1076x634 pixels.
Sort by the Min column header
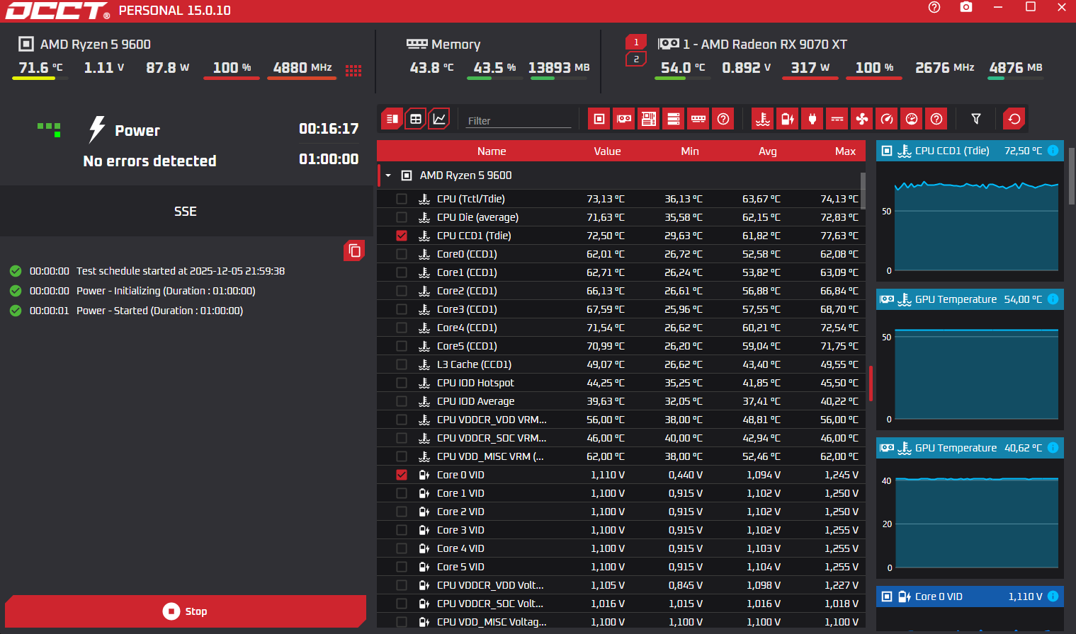coord(690,151)
